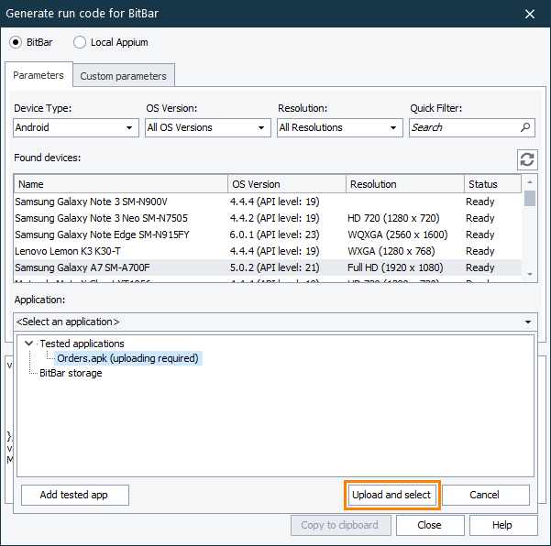Select Samsung Galaxy Note 3 SM-N900V device
Viewport: 551px width, 546px height.
[x=268, y=202]
